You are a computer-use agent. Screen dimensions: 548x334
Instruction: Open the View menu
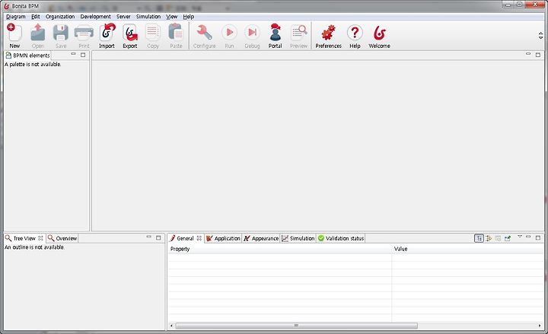pos(171,17)
